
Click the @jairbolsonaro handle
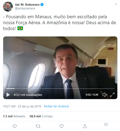(x=25, y=8)
